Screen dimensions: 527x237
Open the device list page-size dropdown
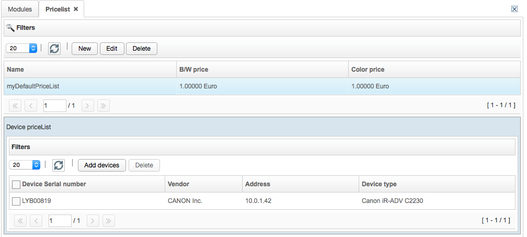point(25,165)
